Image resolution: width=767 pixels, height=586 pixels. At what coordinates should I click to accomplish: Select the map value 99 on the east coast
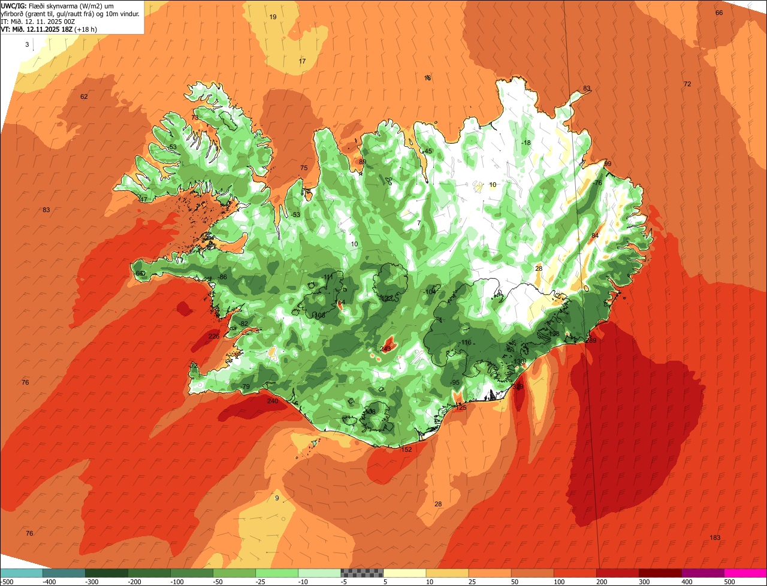tap(608, 164)
